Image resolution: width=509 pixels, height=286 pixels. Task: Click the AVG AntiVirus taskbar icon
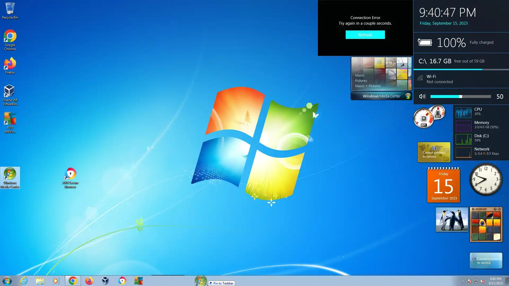click(x=138, y=281)
